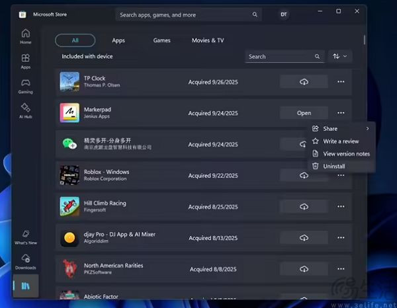
Task: Open Gaming section in sidebar
Action: coord(25,87)
